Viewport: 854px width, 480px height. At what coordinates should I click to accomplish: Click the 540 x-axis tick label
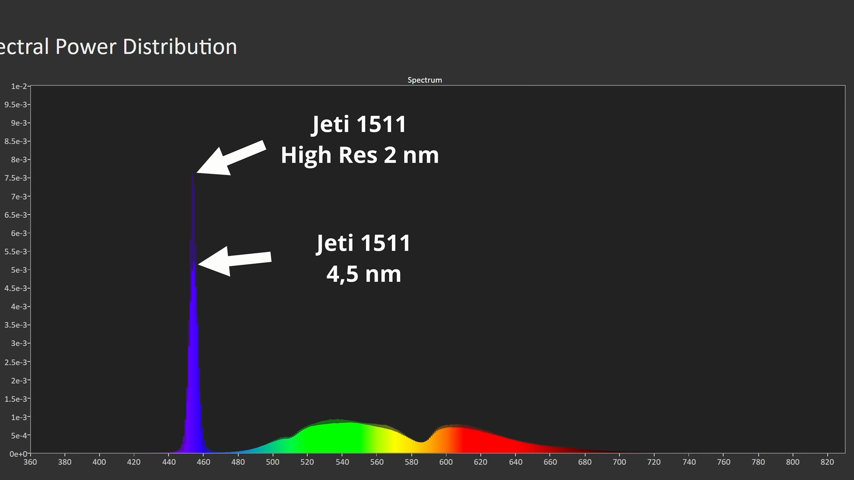coord(342,462)
